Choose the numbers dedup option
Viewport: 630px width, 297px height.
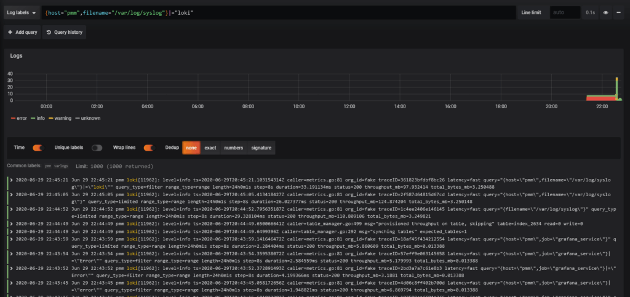pos(233,148)
